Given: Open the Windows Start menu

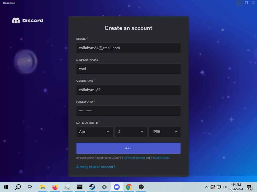Looking at the screenshot, I should pos(6,187).
